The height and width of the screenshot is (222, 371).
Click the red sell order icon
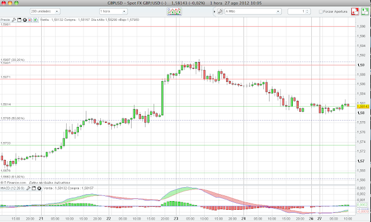coord(355,12)
